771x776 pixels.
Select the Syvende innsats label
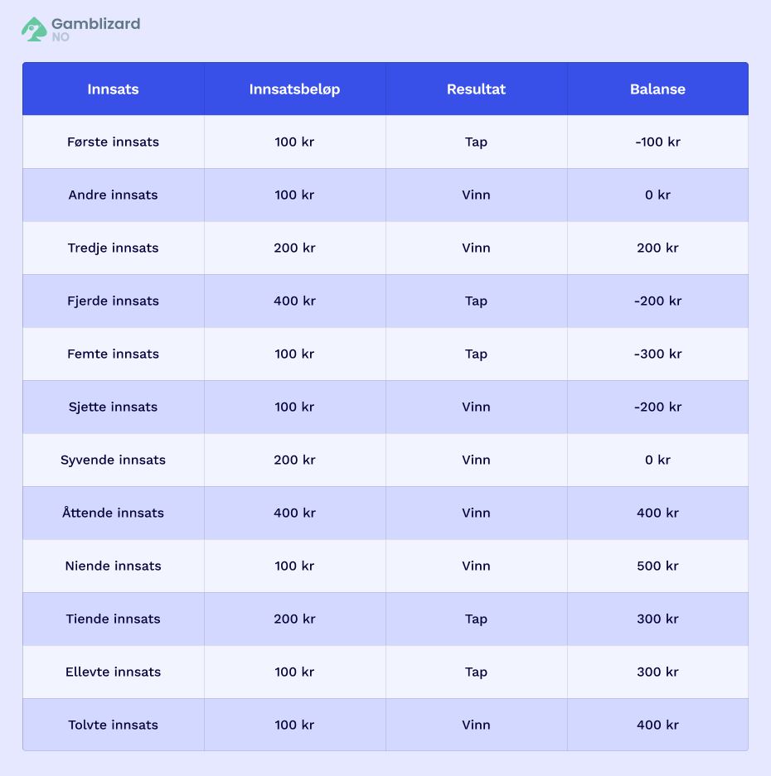[x=113, y=460]
